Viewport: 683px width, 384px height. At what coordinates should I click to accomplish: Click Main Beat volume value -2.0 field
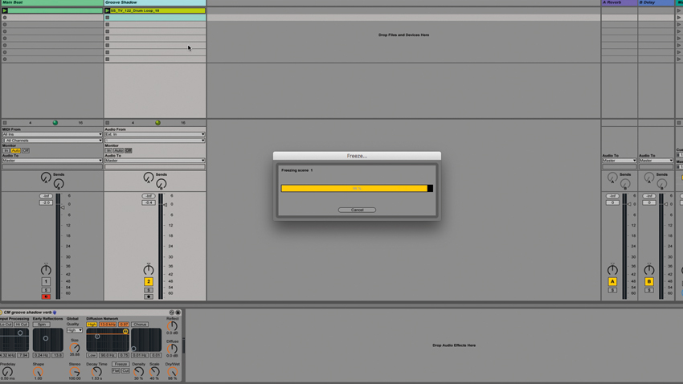click(x=46, y=203)
